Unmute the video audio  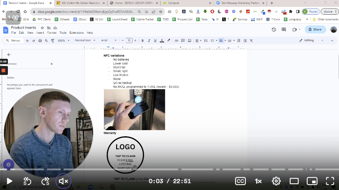click(63, 181)
